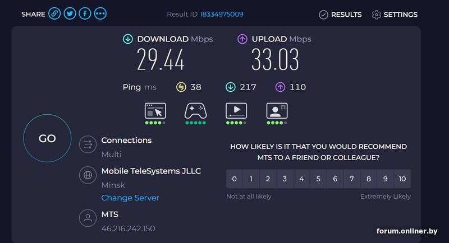
Task: Click the globe server icon
Action: pos(88,175)
